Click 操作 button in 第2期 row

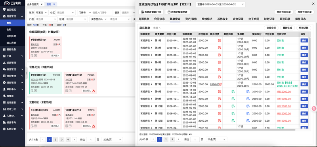click(304, 48)
